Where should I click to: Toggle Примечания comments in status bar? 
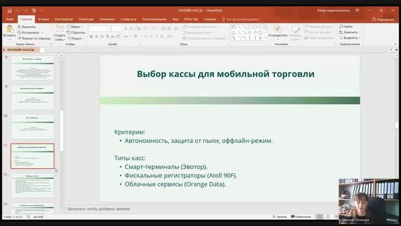coord(301,217)
